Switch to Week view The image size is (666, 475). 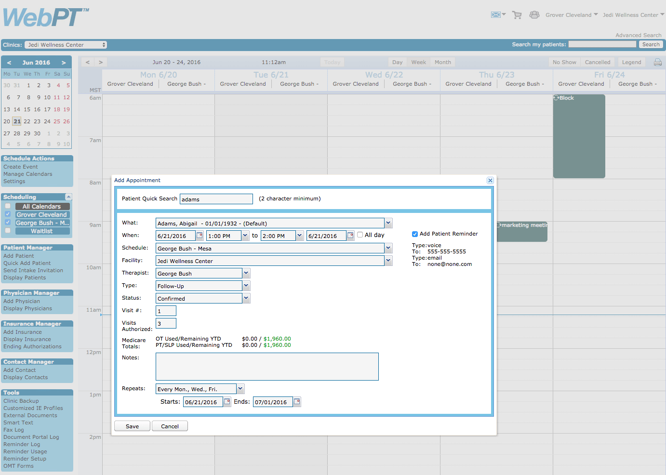[418, 62]
